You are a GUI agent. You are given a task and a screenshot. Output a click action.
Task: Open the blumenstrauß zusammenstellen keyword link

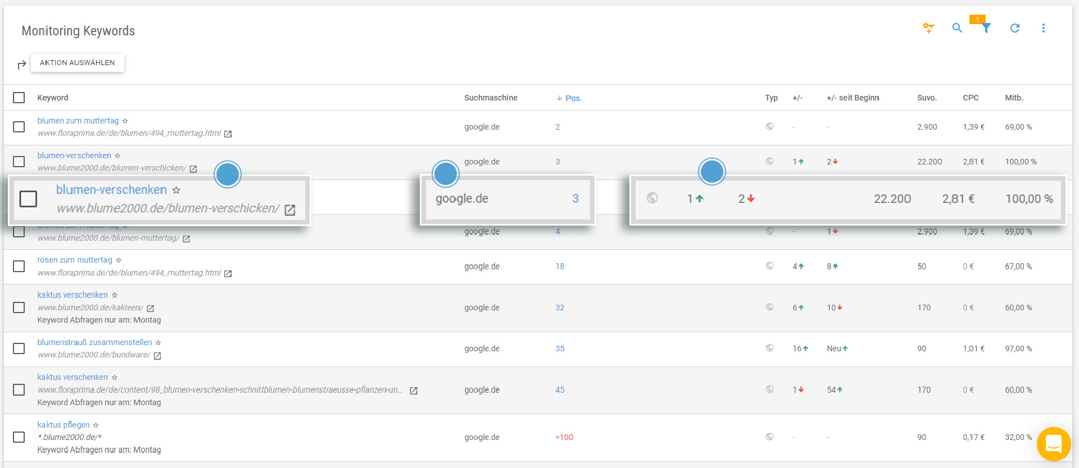pos(94,342)
